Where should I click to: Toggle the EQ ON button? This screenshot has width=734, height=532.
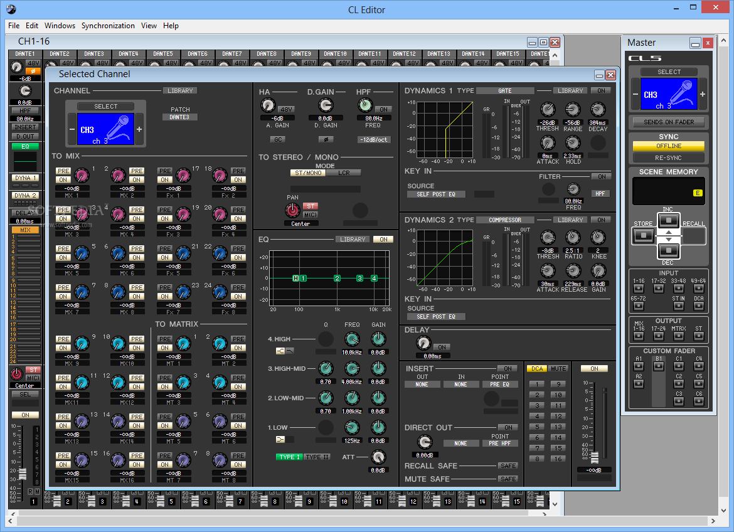pyautogui.click(x=383, y=239)
